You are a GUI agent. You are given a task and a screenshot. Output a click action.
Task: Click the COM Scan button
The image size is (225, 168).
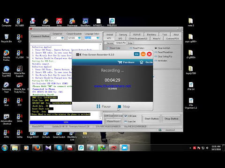click(109, 116)
